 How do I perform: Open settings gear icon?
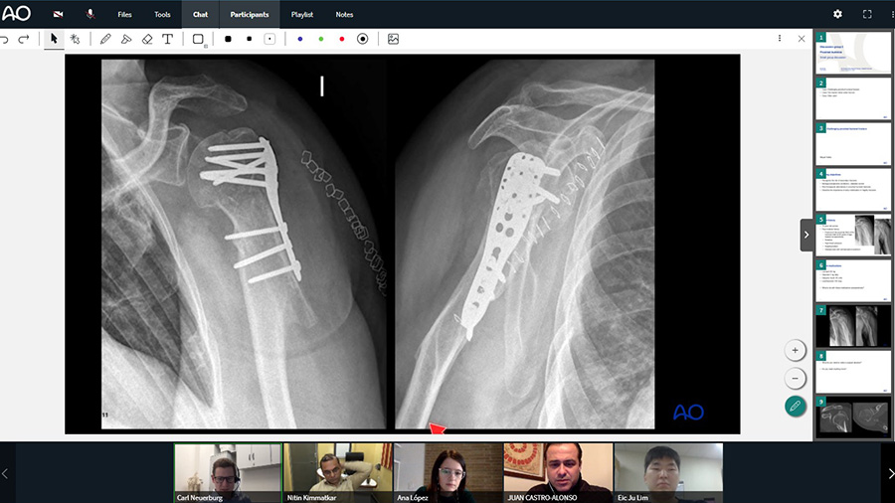[837, 14]
